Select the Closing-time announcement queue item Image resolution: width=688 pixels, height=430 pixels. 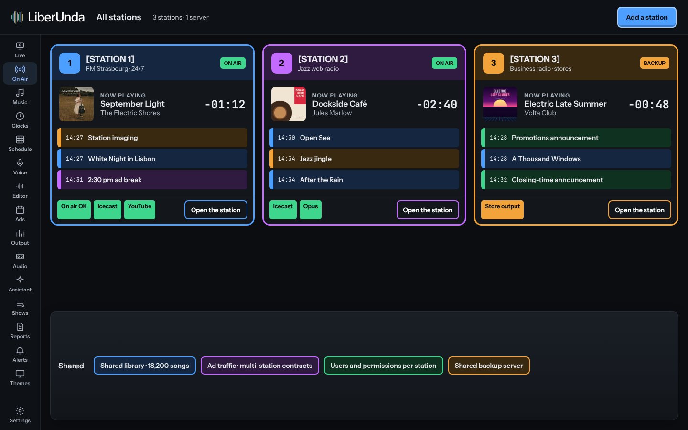[576, 180]
